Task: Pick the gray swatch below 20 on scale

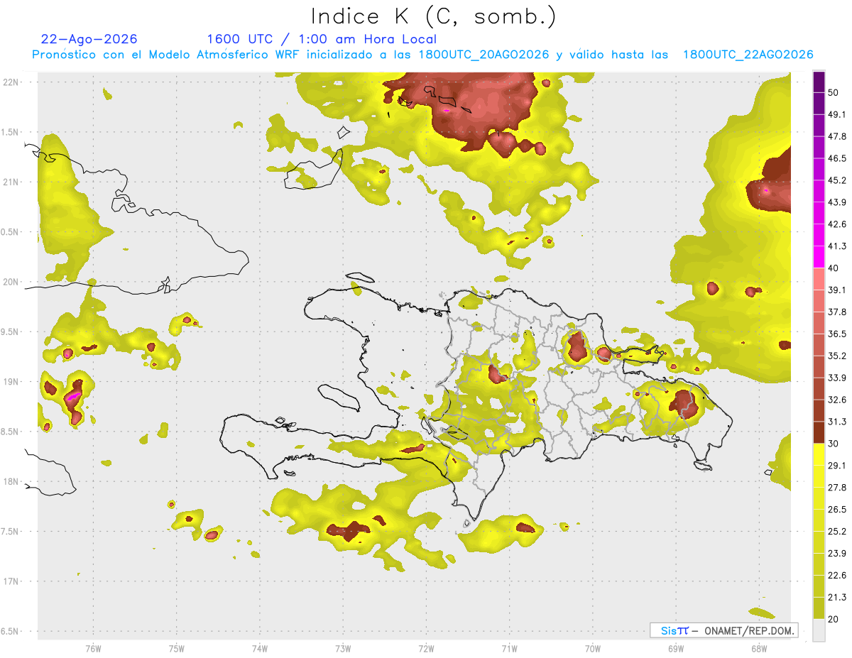Action: (819, 630)
